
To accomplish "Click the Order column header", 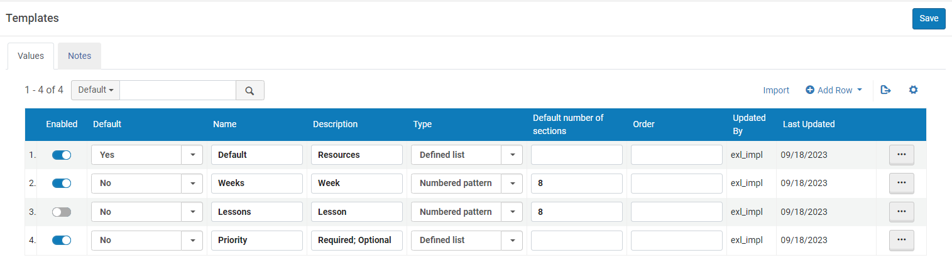I will (x=643, y=124).
